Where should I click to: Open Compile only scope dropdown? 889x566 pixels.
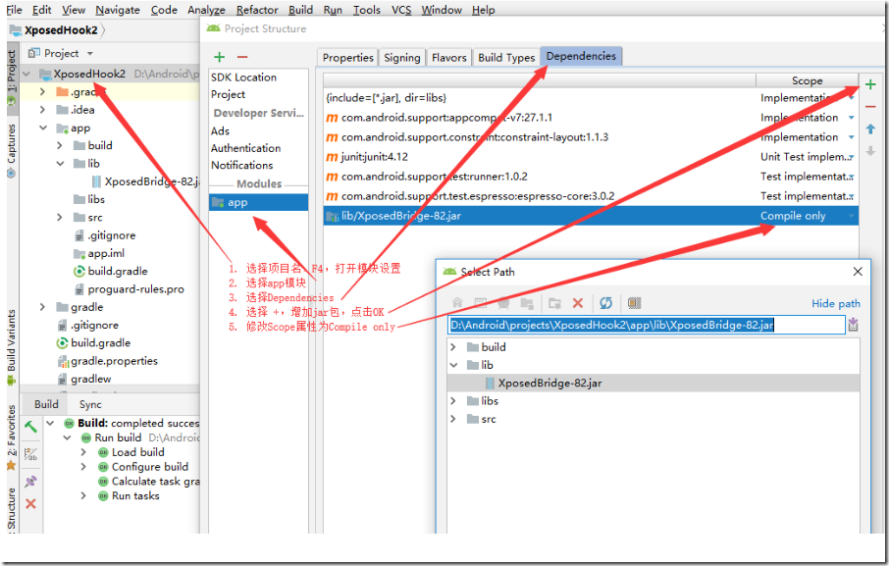click(x=851, y=216)
